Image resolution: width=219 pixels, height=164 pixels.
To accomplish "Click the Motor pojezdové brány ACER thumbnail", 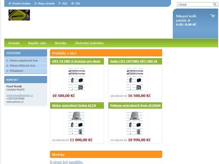I will tap(77, 123).
